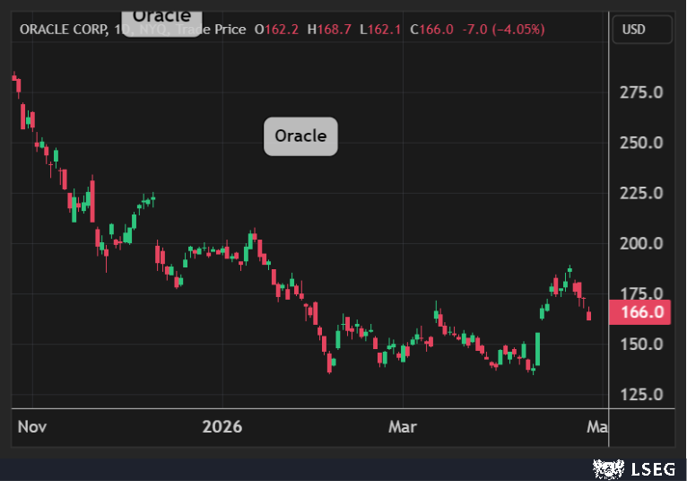Click the 225.0 price axis label
This screenshot has height=481, width=687.
tap(640, 193)
